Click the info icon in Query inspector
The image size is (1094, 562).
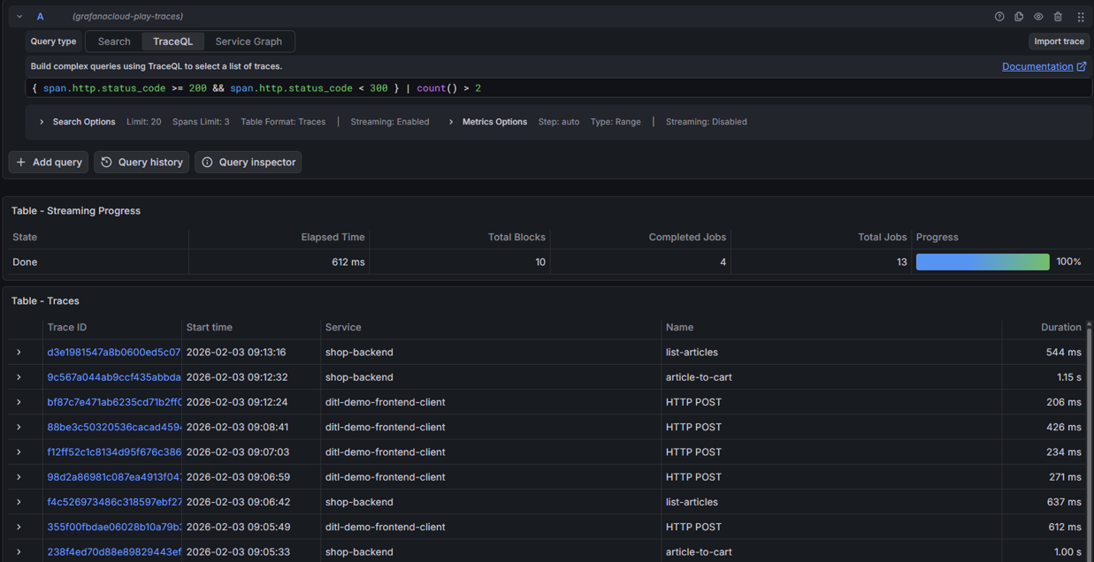(208, 163)
